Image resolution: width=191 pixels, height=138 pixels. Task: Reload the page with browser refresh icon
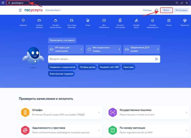click(x=3, y=3)
